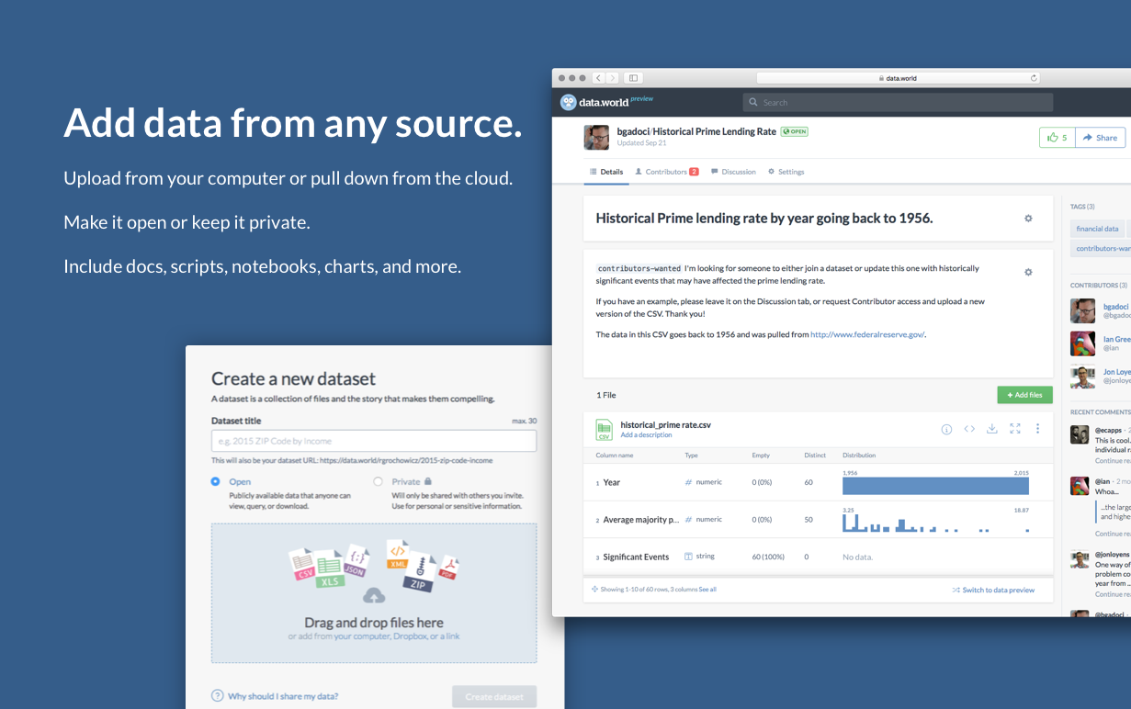The width and height of the screenshot is (1131, 709).
Task: Select the financial data tag
Action: 1097,229
